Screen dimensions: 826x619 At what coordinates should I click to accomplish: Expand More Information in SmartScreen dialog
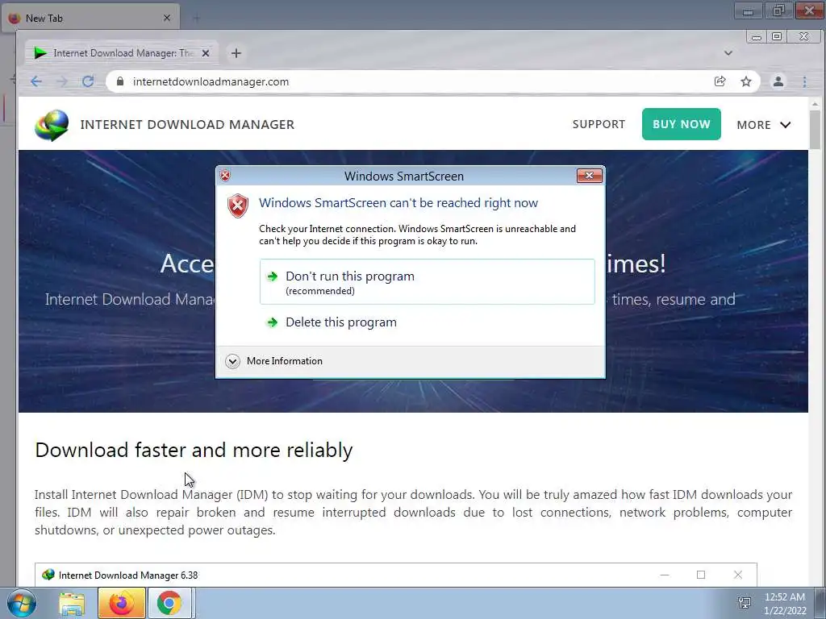[273, 361]
